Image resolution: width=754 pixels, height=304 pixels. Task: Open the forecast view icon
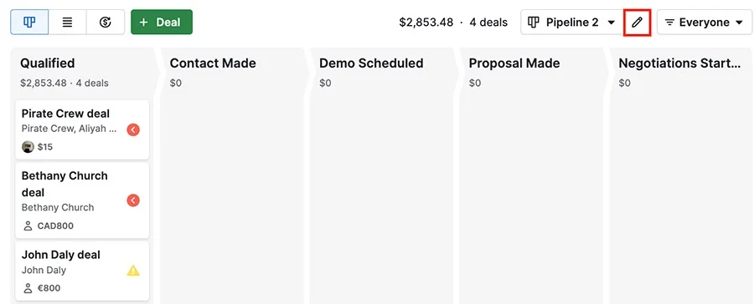tap(106, 22)
